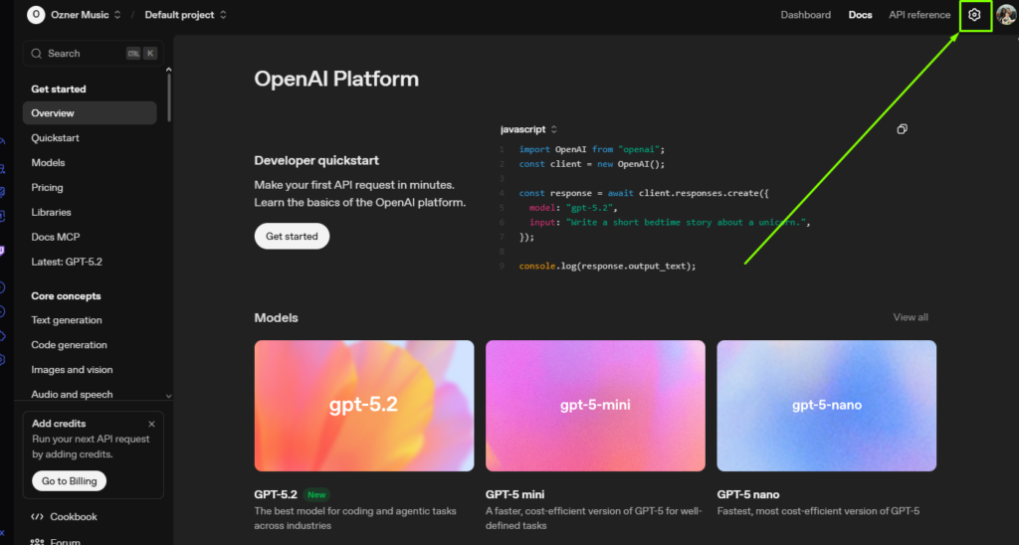The height and width of the screenshot is (545, 1019).
Task: Click the import OpenAI code line
Action: 592,149
